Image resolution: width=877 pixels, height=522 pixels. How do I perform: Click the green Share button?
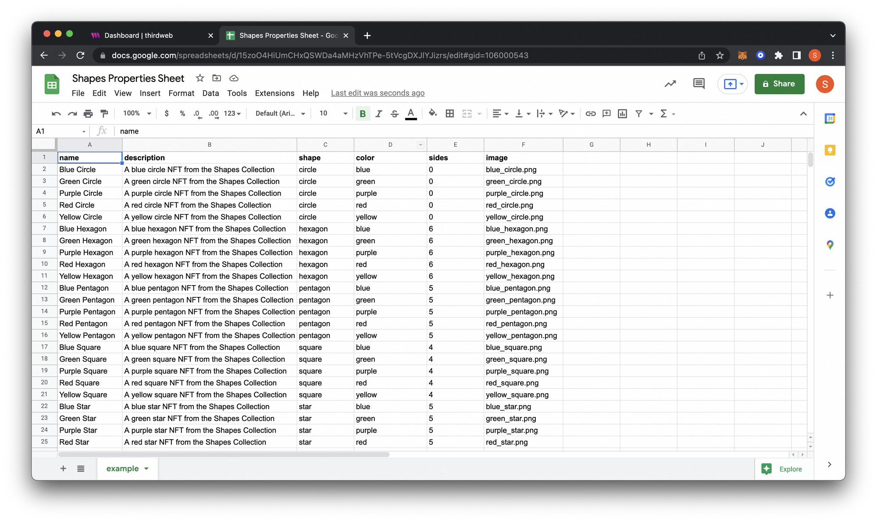[x=779, y=84]
